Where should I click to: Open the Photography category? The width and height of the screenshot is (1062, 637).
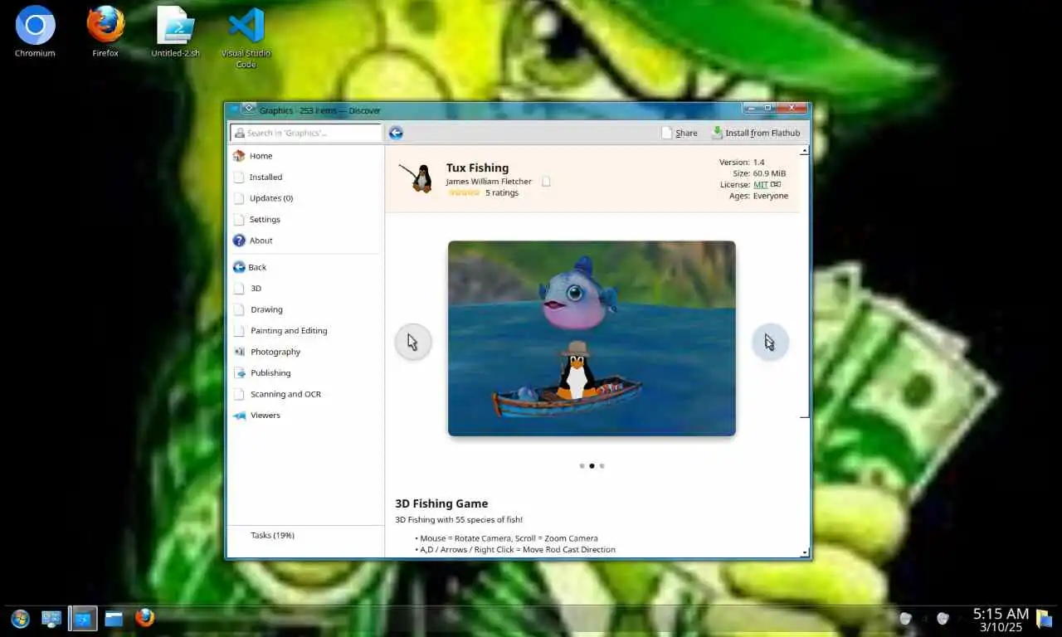click(304, 352)
